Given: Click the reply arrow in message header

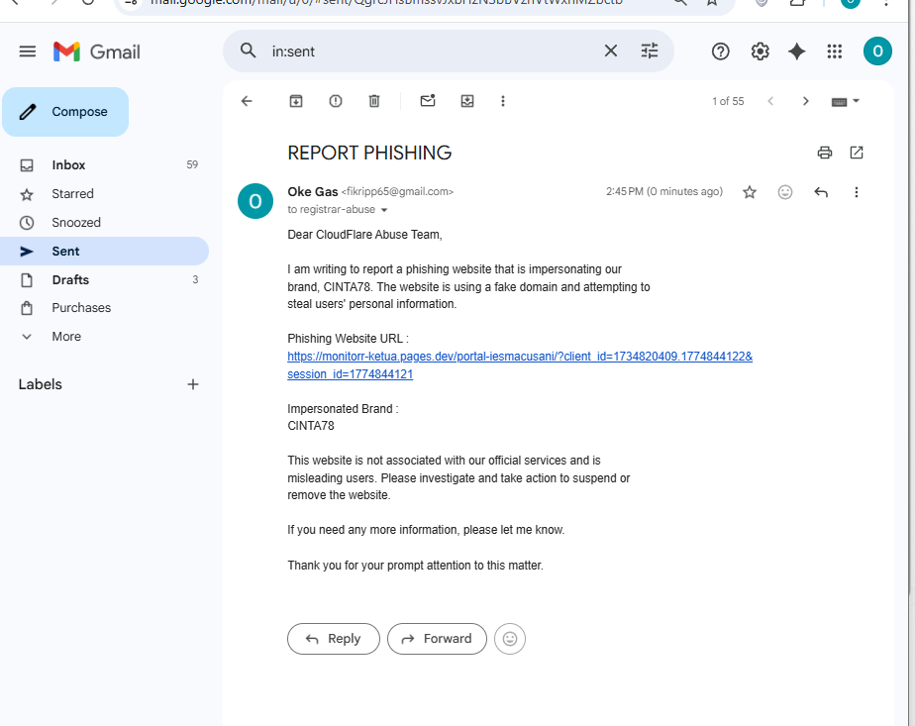Looking at the screenshot, I should [821, 192].
